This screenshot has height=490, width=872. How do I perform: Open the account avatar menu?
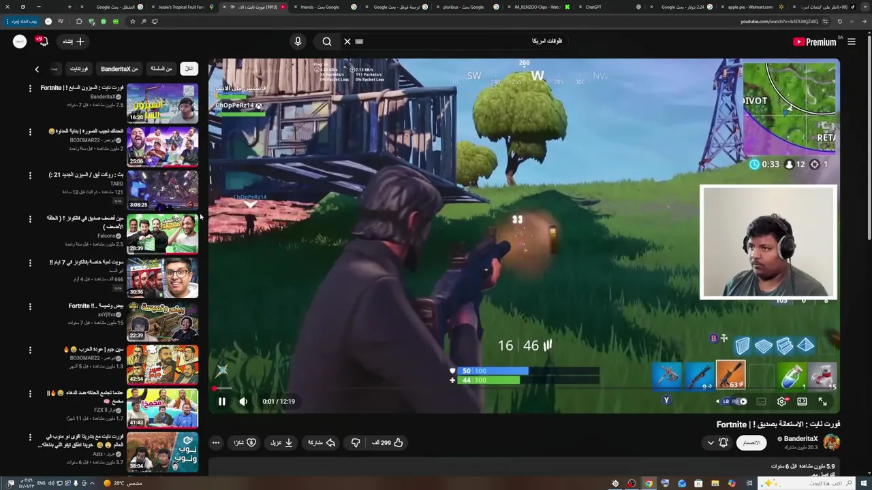(x=20, y=42)
